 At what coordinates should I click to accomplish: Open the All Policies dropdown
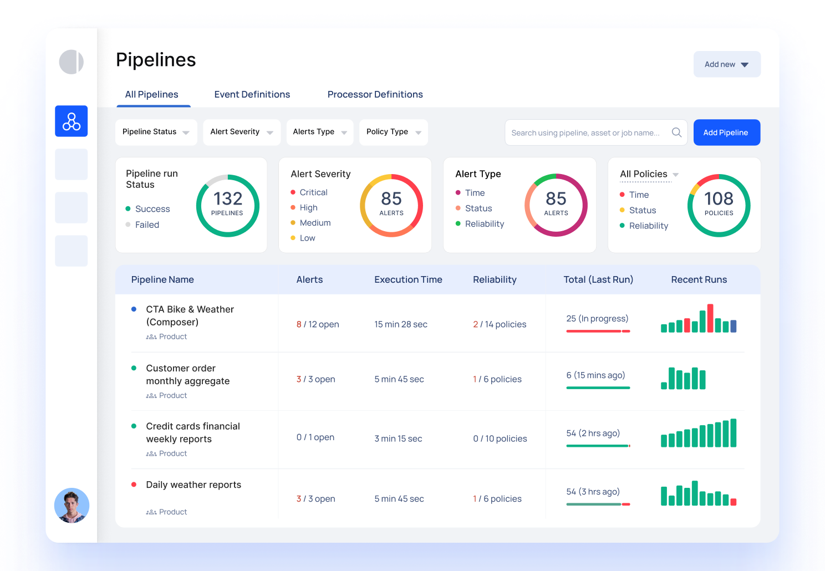pos(649,174)
